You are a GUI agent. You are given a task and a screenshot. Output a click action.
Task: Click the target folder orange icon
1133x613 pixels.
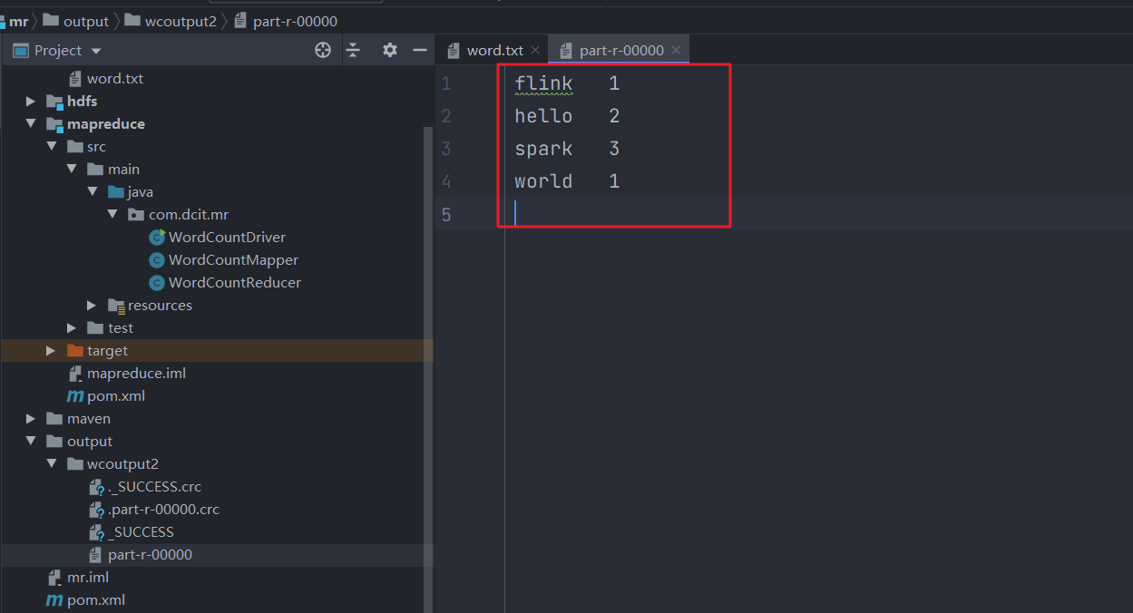click(x=74, y=351)
